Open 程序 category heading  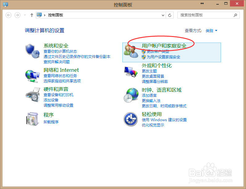(x=49, y=115)
